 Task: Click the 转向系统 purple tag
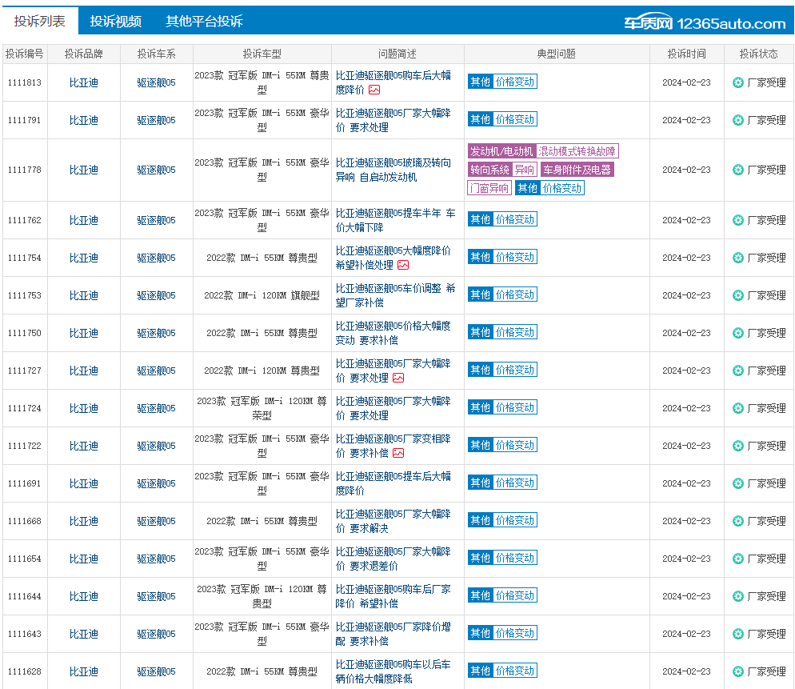click(489, 170)
